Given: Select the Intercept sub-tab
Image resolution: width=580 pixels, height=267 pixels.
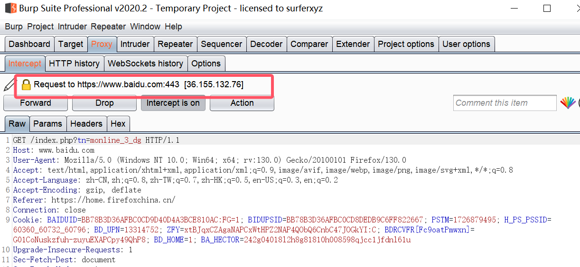Looking at the screenshot, I should (25, 64).
